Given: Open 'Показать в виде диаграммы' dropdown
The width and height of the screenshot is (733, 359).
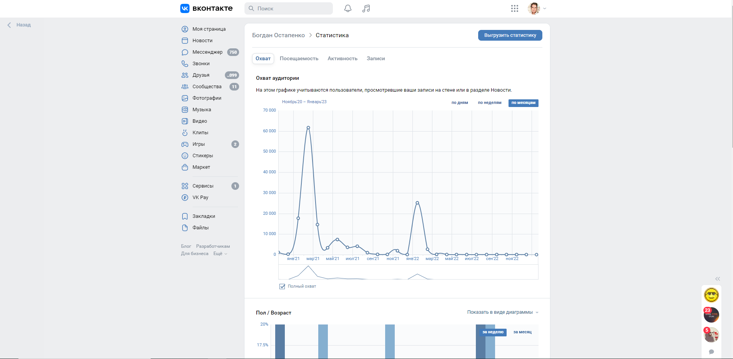Looking at the screenshot, I should coord(502,312).
